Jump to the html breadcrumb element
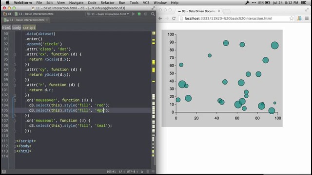The width and height of the screenshot is (312, 175). (x=6, y=28)
